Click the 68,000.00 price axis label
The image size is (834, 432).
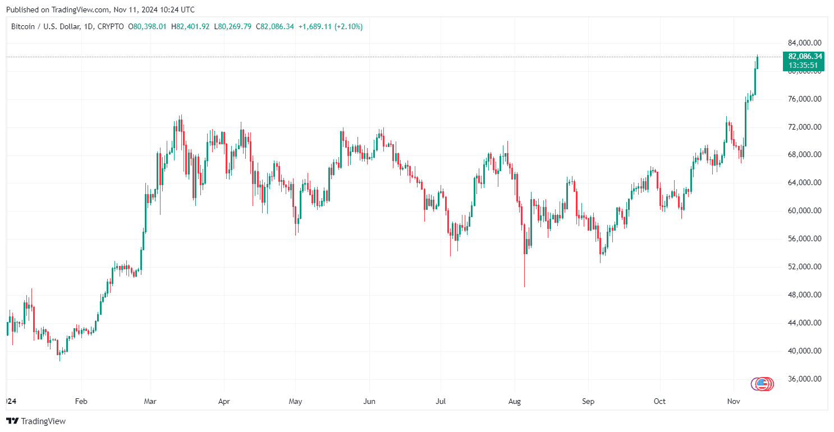[805, 155]
